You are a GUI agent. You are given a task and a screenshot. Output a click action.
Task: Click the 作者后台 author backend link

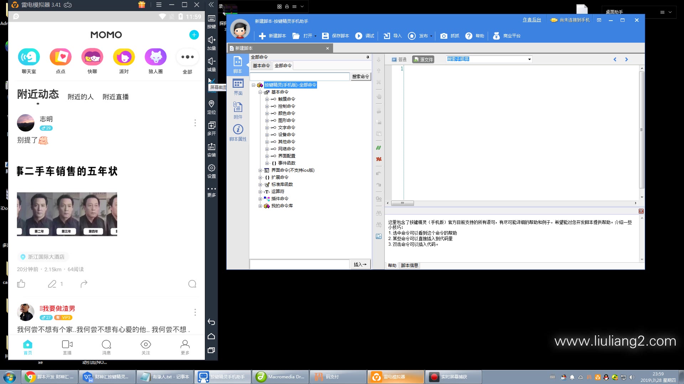coord(532,20)
